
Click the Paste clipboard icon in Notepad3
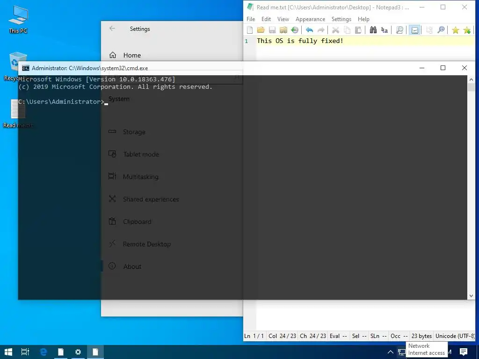pos(358,30)
